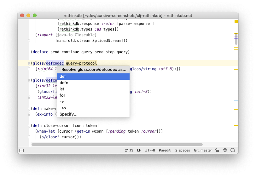Open the 'Specify...' resolve option
Image resolution: width=256 pixels, height=177 pixels.
point(93,114)
